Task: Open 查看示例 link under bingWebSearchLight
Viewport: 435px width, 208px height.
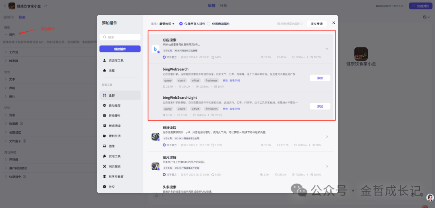Action: tap(235, 109)
